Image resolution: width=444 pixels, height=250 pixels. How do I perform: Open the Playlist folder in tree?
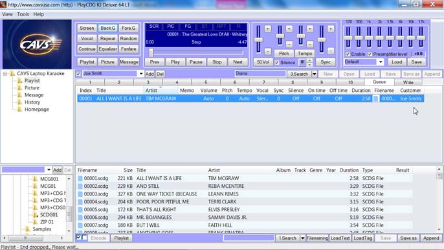32,80
